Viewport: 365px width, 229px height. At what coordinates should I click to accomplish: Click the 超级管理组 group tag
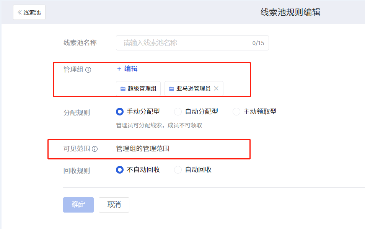pos(138,89)
